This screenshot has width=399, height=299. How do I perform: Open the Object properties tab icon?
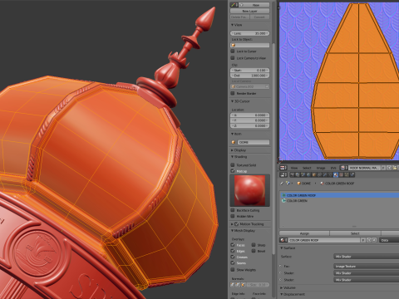point(314,174)
